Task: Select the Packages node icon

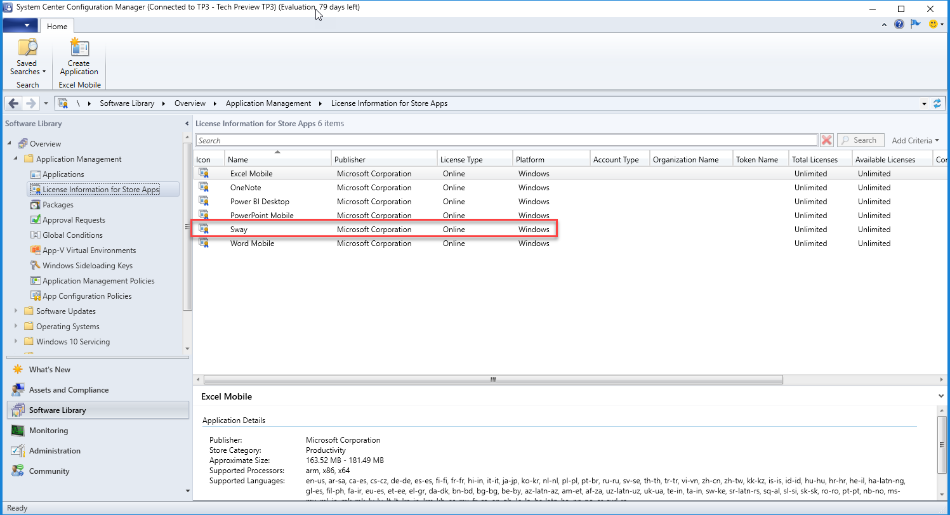Action: point(36,205)
